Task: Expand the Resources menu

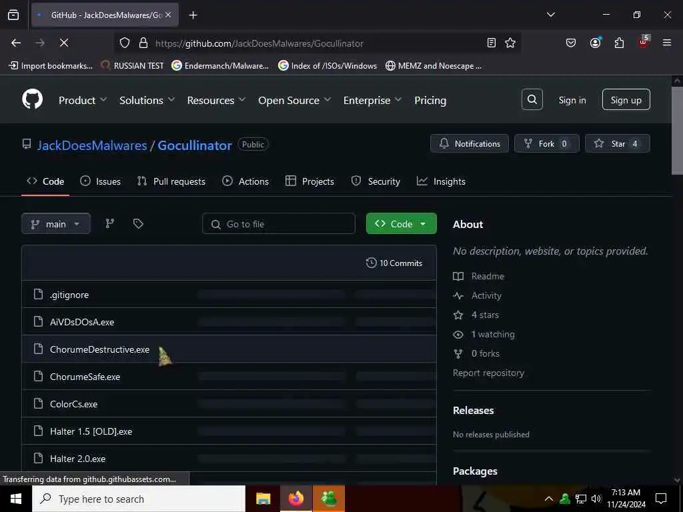Action: tap(216, 100)
